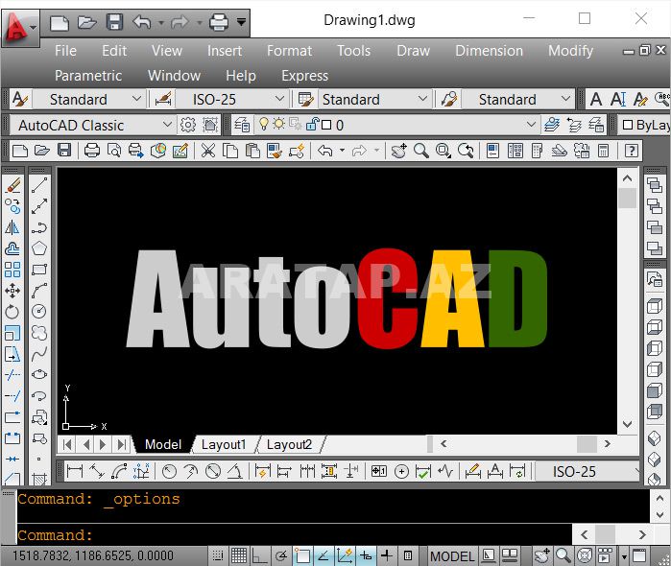Toggle Dynamic UCS in status bar
Image resolution: width=671 pixels, height=566 pixels.
tap(344, 555)
